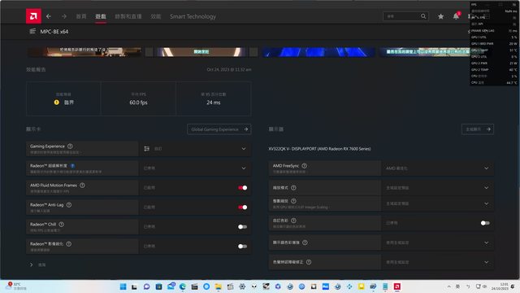Click the Global Gaming Experience button
This screenshot has width=520, height=293.
pos(219,129)
